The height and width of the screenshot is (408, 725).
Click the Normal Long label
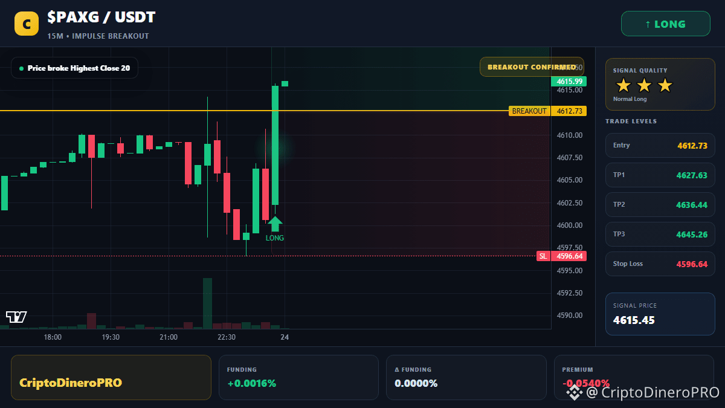click(630, 99)
